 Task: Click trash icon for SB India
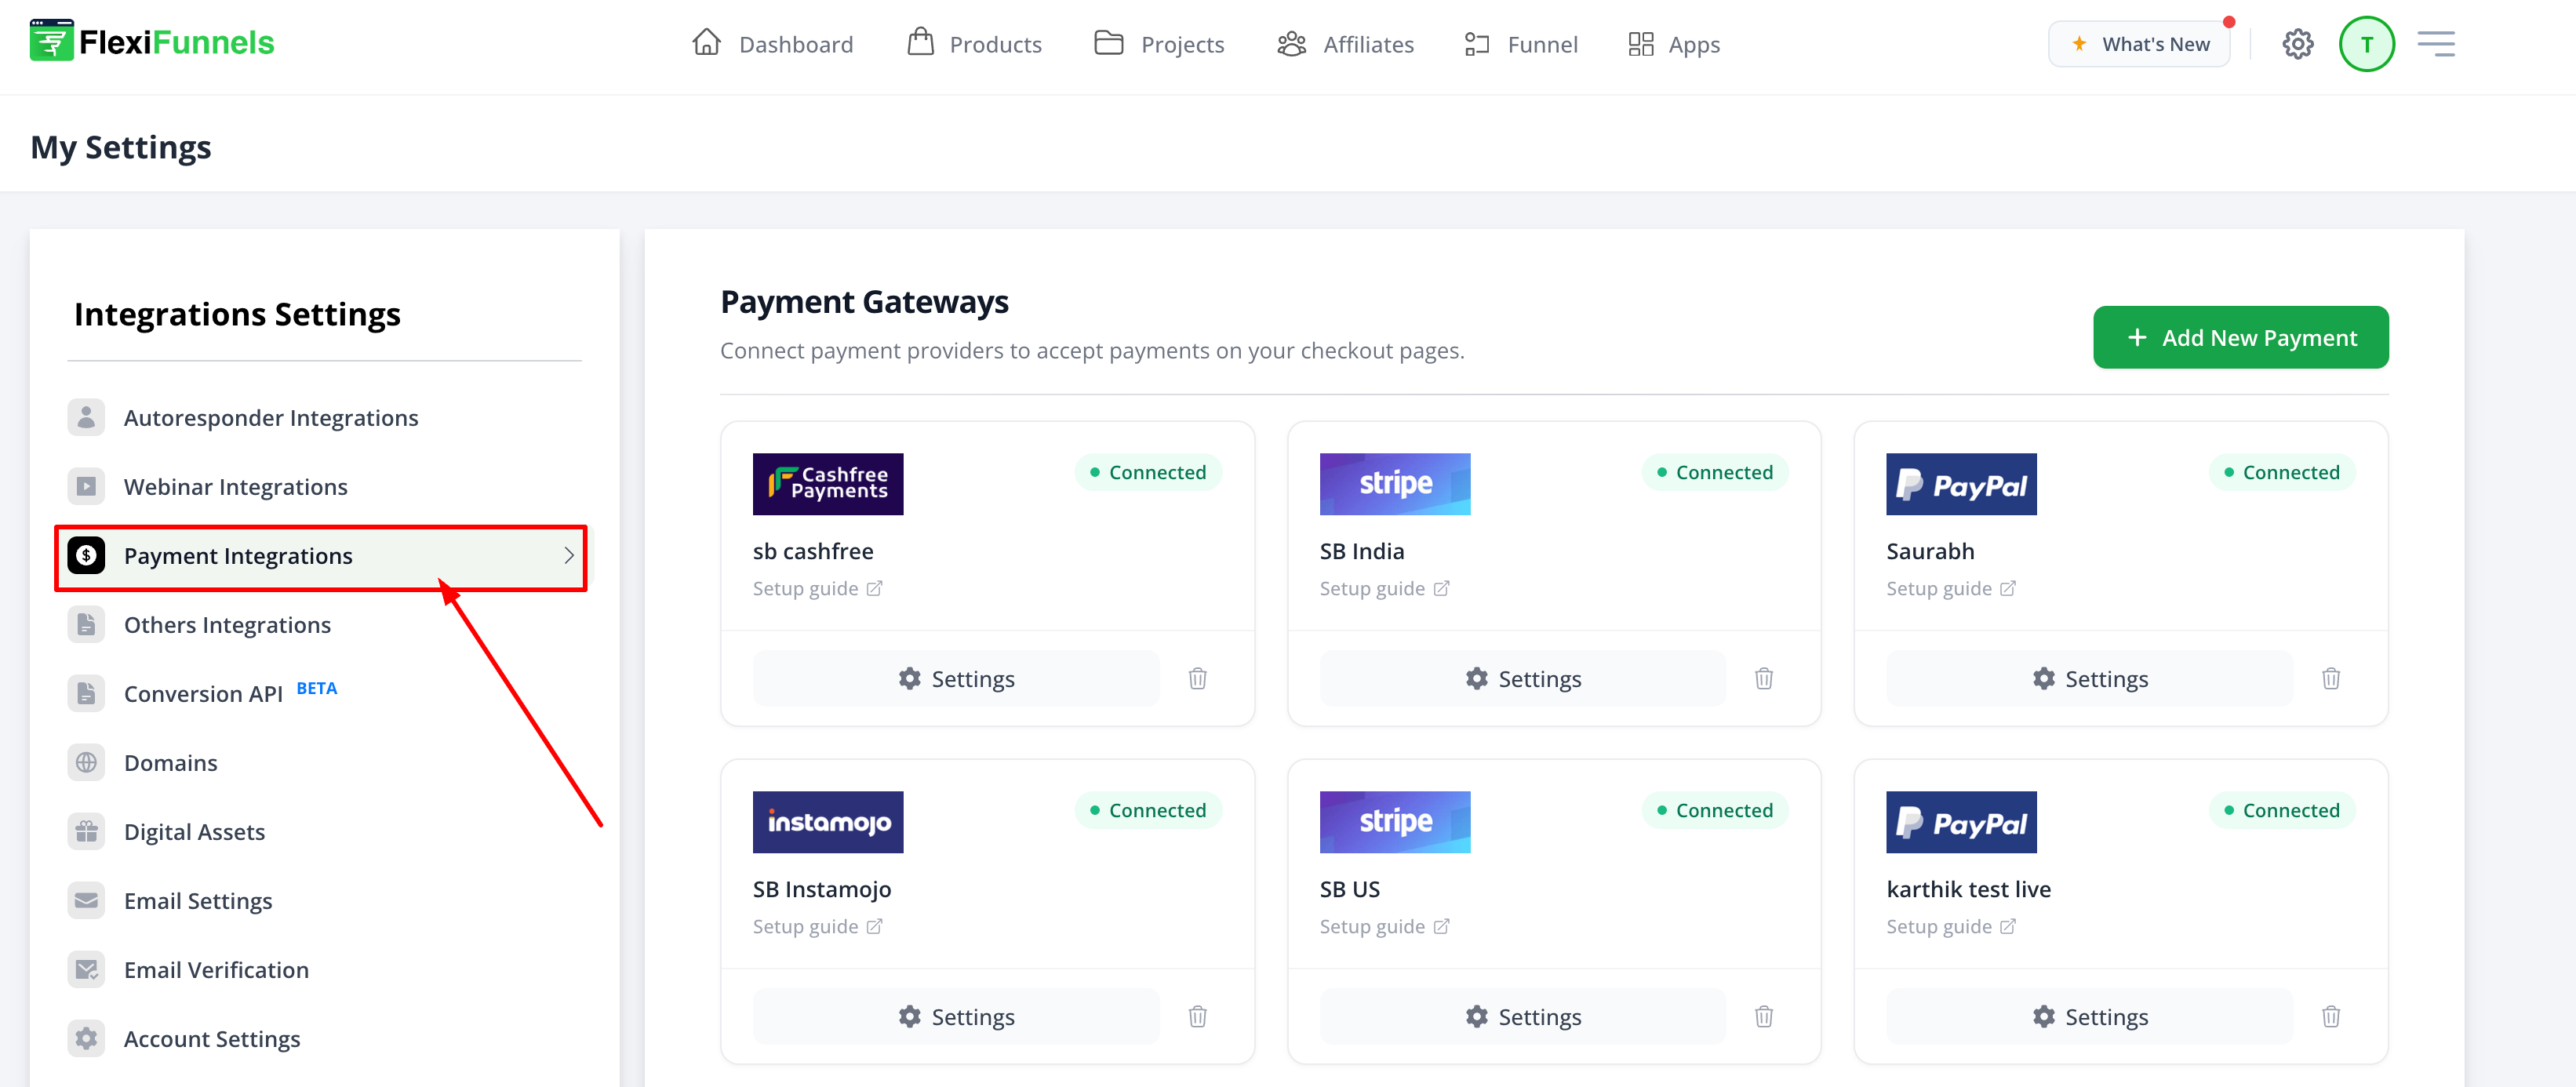[x=1763, y=679]
